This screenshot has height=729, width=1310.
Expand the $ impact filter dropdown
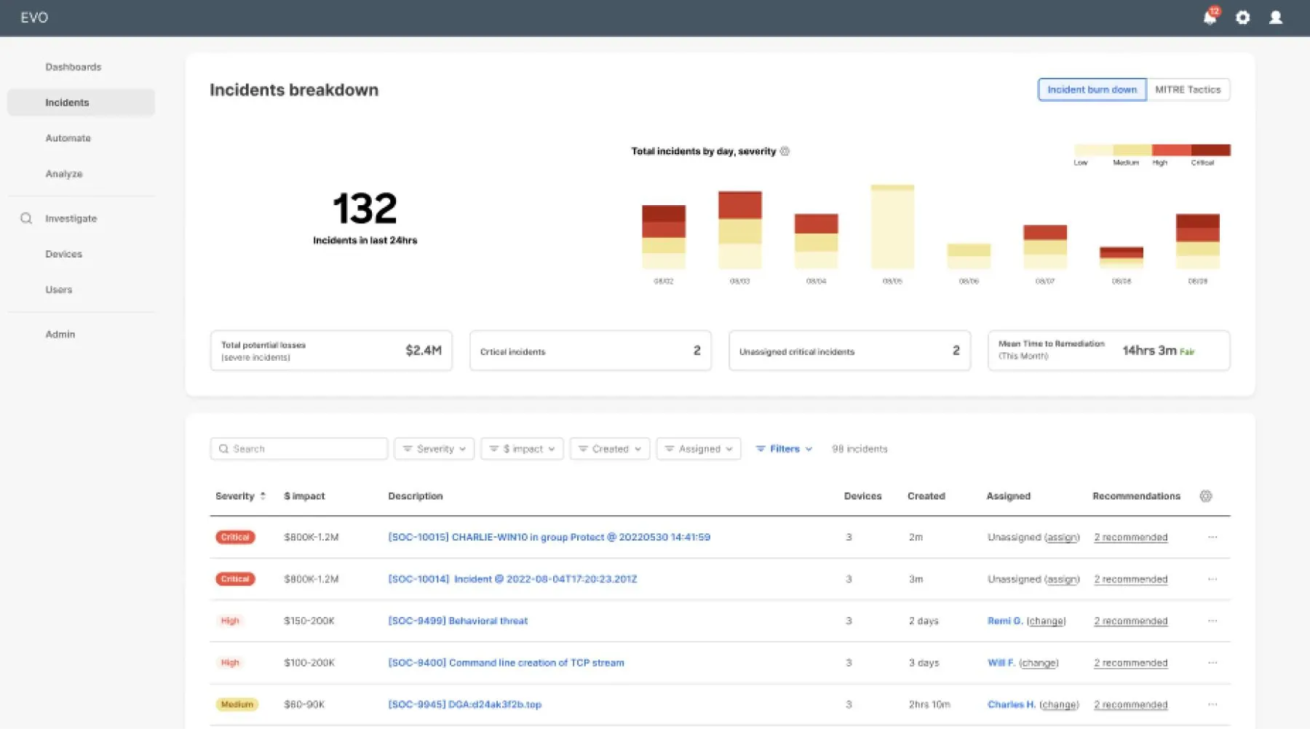click(x=522, y=449)
